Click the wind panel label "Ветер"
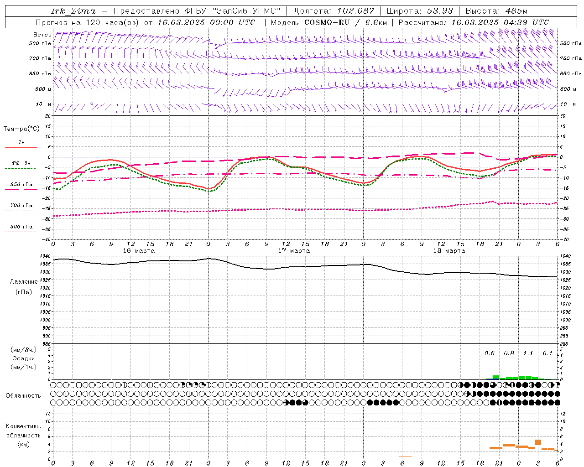This screenshot has width=584, height=467. [42, 35]
